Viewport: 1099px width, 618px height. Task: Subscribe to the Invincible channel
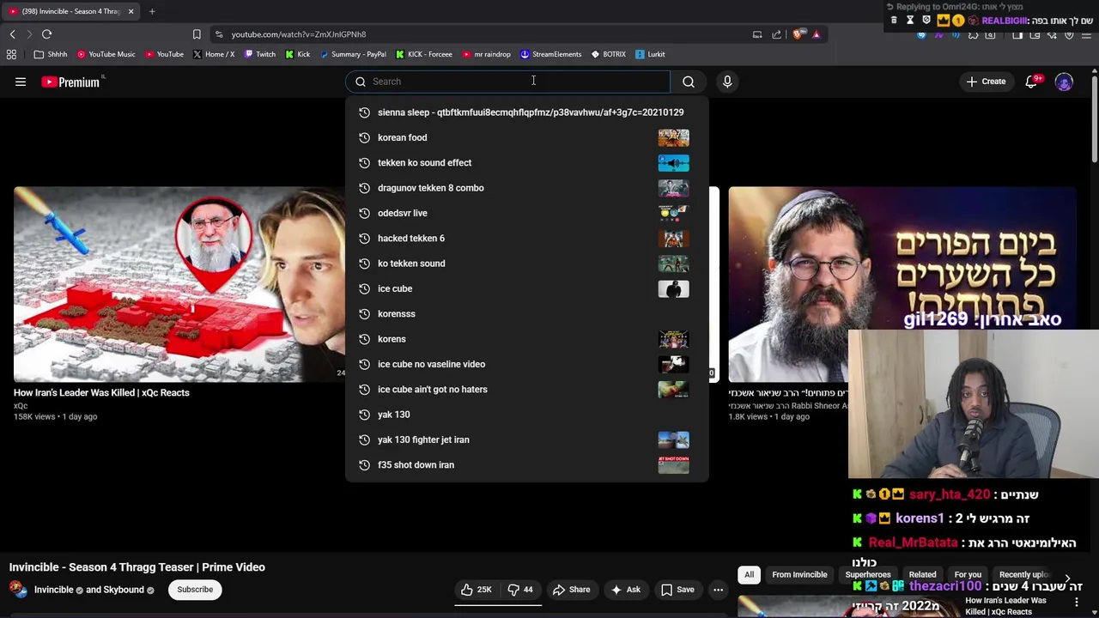pos(195,590)
